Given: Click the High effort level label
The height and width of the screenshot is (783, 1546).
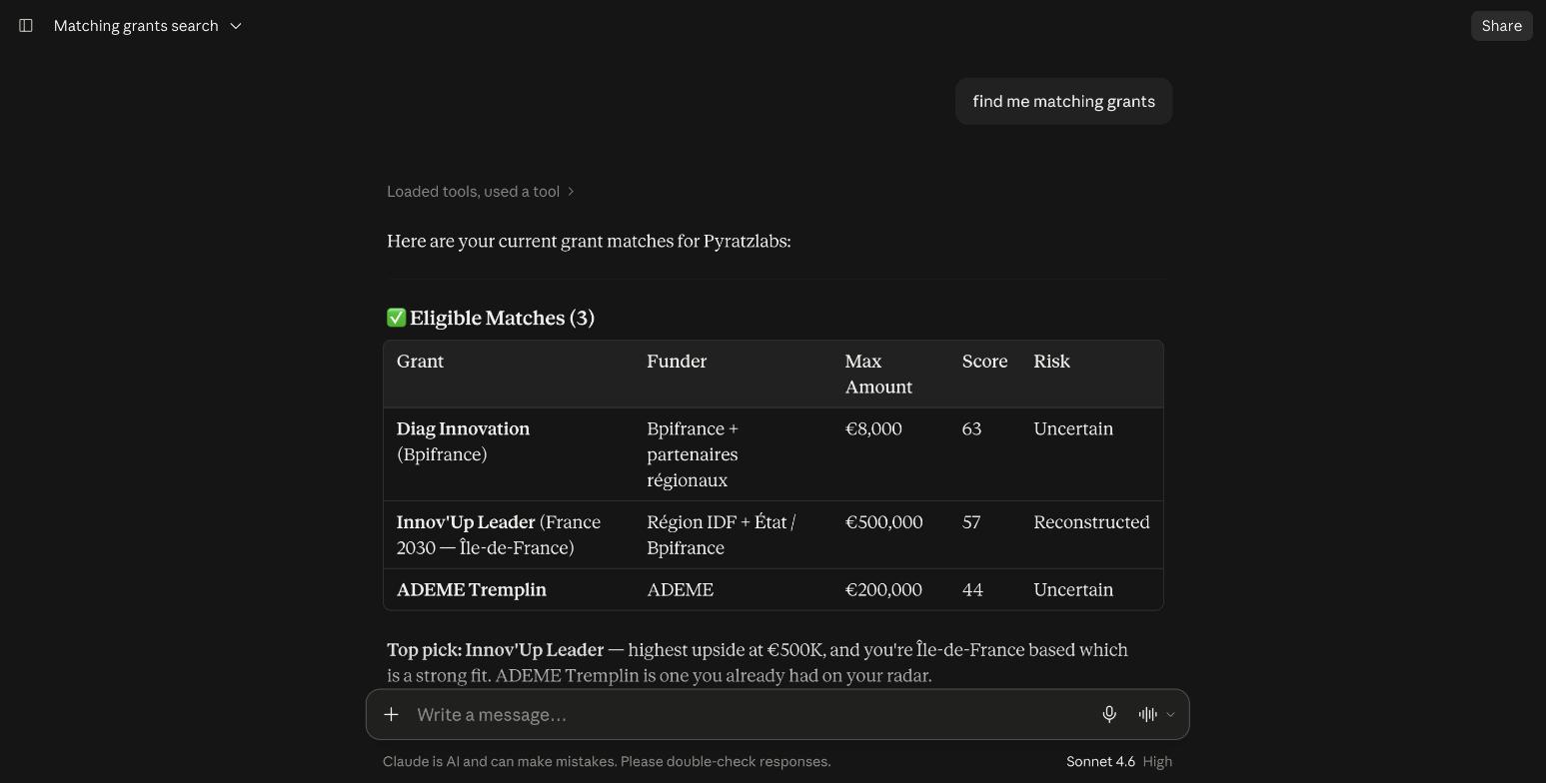Looking at the screenshot, I should [1157, 761].
